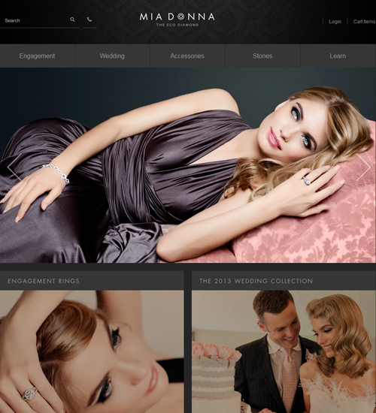Open the wedding couple with cake photo
376x413 pixels.
point(284,351)
